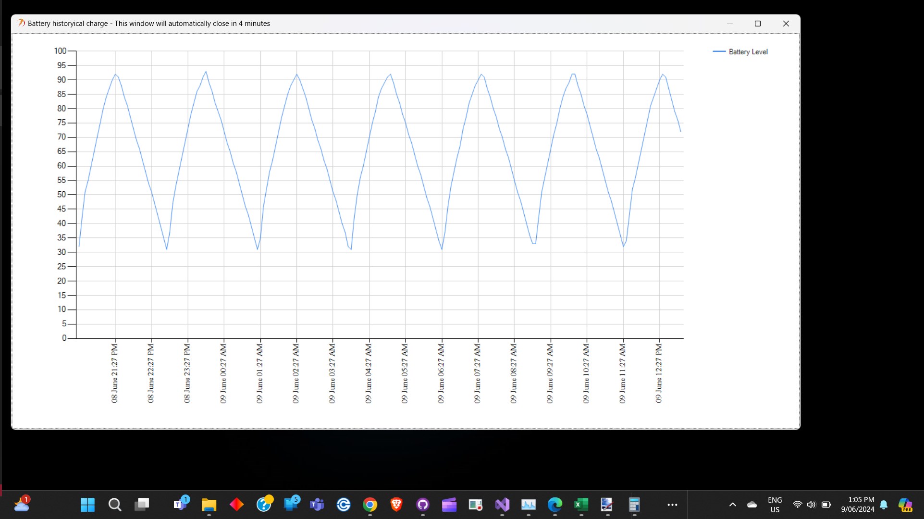Click the taskbar Search icon
This screenshot has width=924, height=519.
tap(115, 505)
